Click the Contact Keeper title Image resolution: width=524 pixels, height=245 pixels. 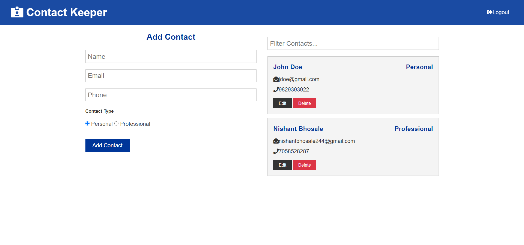click(67, 12)
